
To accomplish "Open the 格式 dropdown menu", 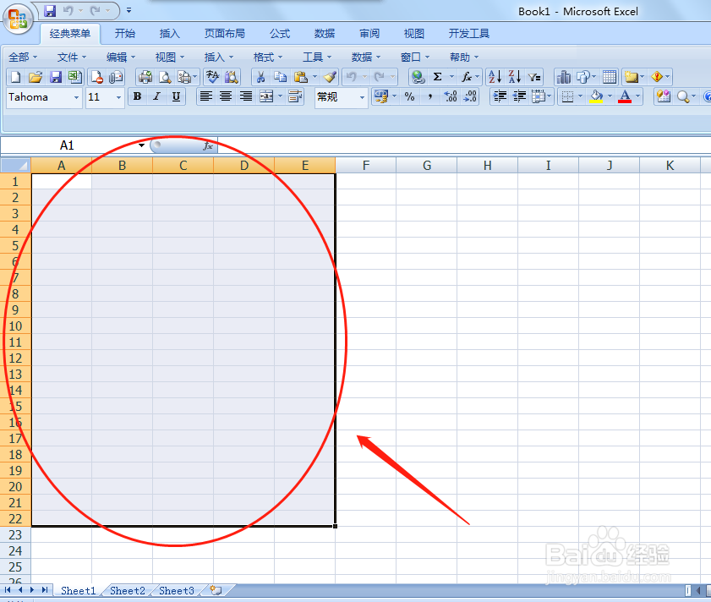I will (267, 57).
